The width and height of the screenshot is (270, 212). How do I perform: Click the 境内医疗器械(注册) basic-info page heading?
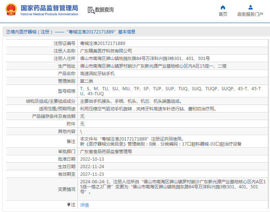point(71,32)
